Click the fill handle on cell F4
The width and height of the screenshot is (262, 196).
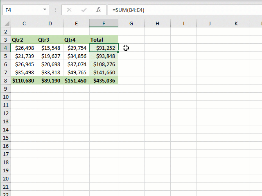pyautogui.click(x=118, y=52)
